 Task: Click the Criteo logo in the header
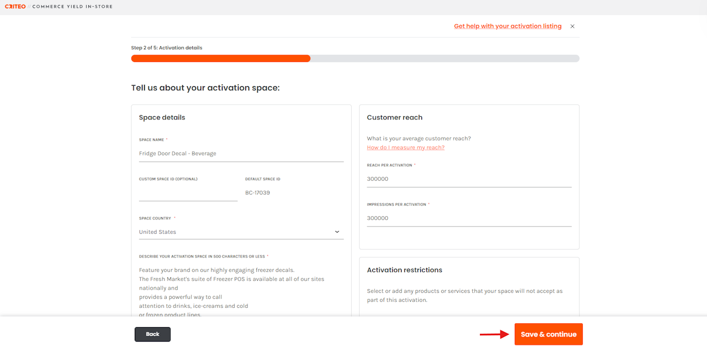pos(15,7)
